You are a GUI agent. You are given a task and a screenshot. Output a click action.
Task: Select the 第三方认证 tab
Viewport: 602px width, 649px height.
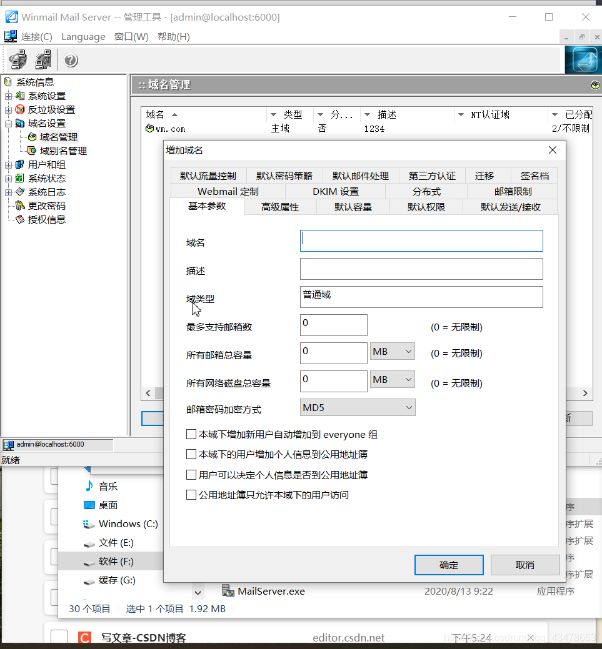pos(432,176)
